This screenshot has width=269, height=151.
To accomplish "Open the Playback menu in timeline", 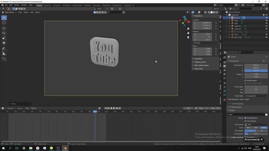I will pos(11,108).
